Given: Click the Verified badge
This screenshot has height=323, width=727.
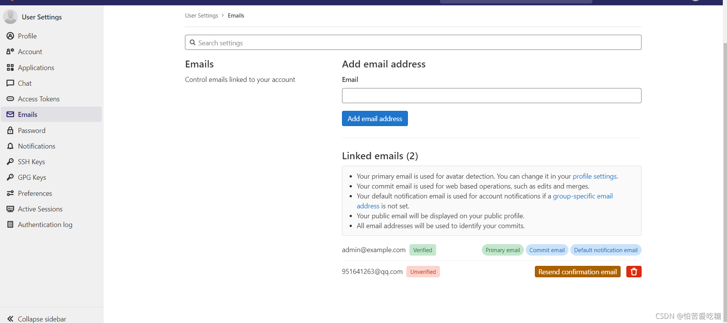Looking at the screenshot, I should pos(423,250).
